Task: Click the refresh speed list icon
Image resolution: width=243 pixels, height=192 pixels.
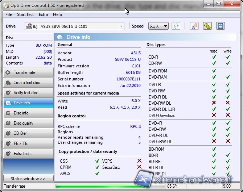Action: pyautogui.click(x=176, y=26)
